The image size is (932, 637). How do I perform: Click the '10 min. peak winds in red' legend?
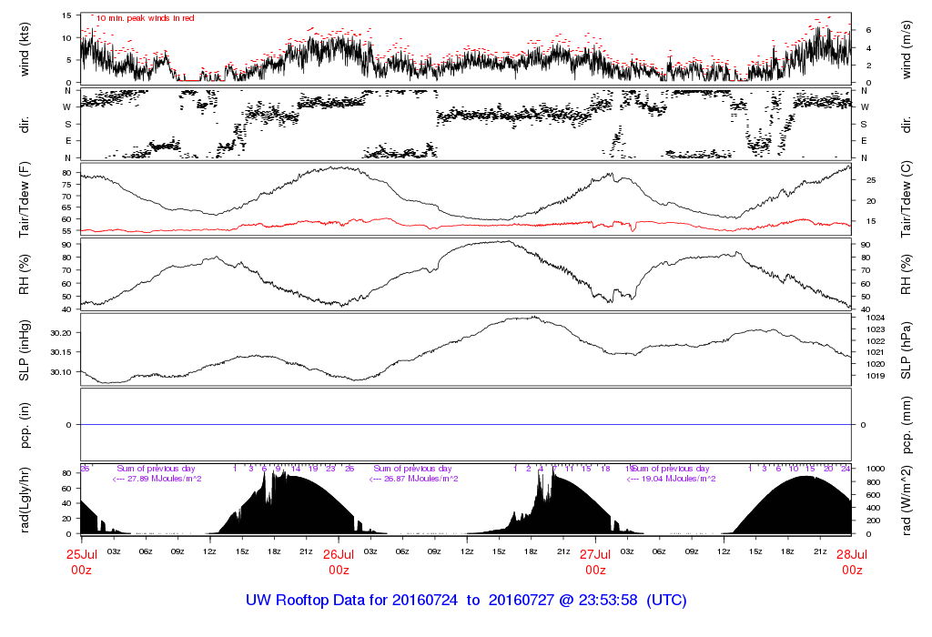pos(145,18)
